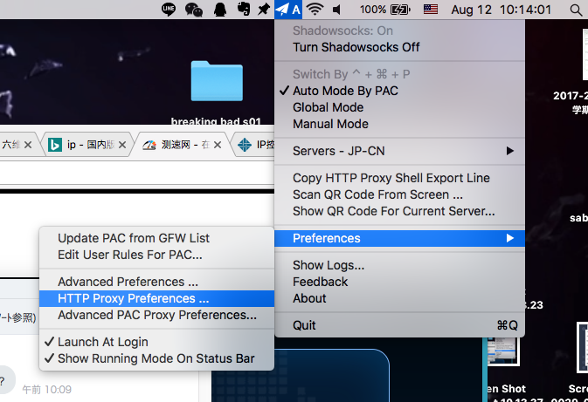This screenshot has height=402, width=588.
Task: Open Show Logs
Action: (399, 265)
